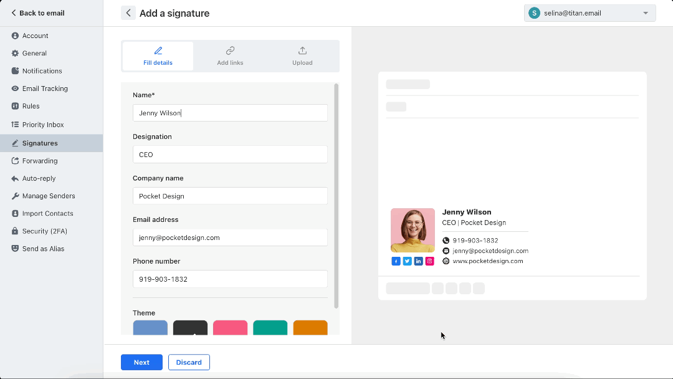Click the back arrow beside 'Add a signature'

(x=128, y=12)
